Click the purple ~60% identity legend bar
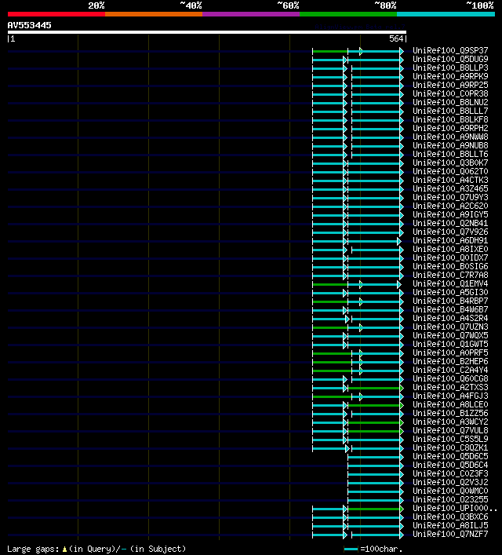502x555 pixels. pos(251,14)
